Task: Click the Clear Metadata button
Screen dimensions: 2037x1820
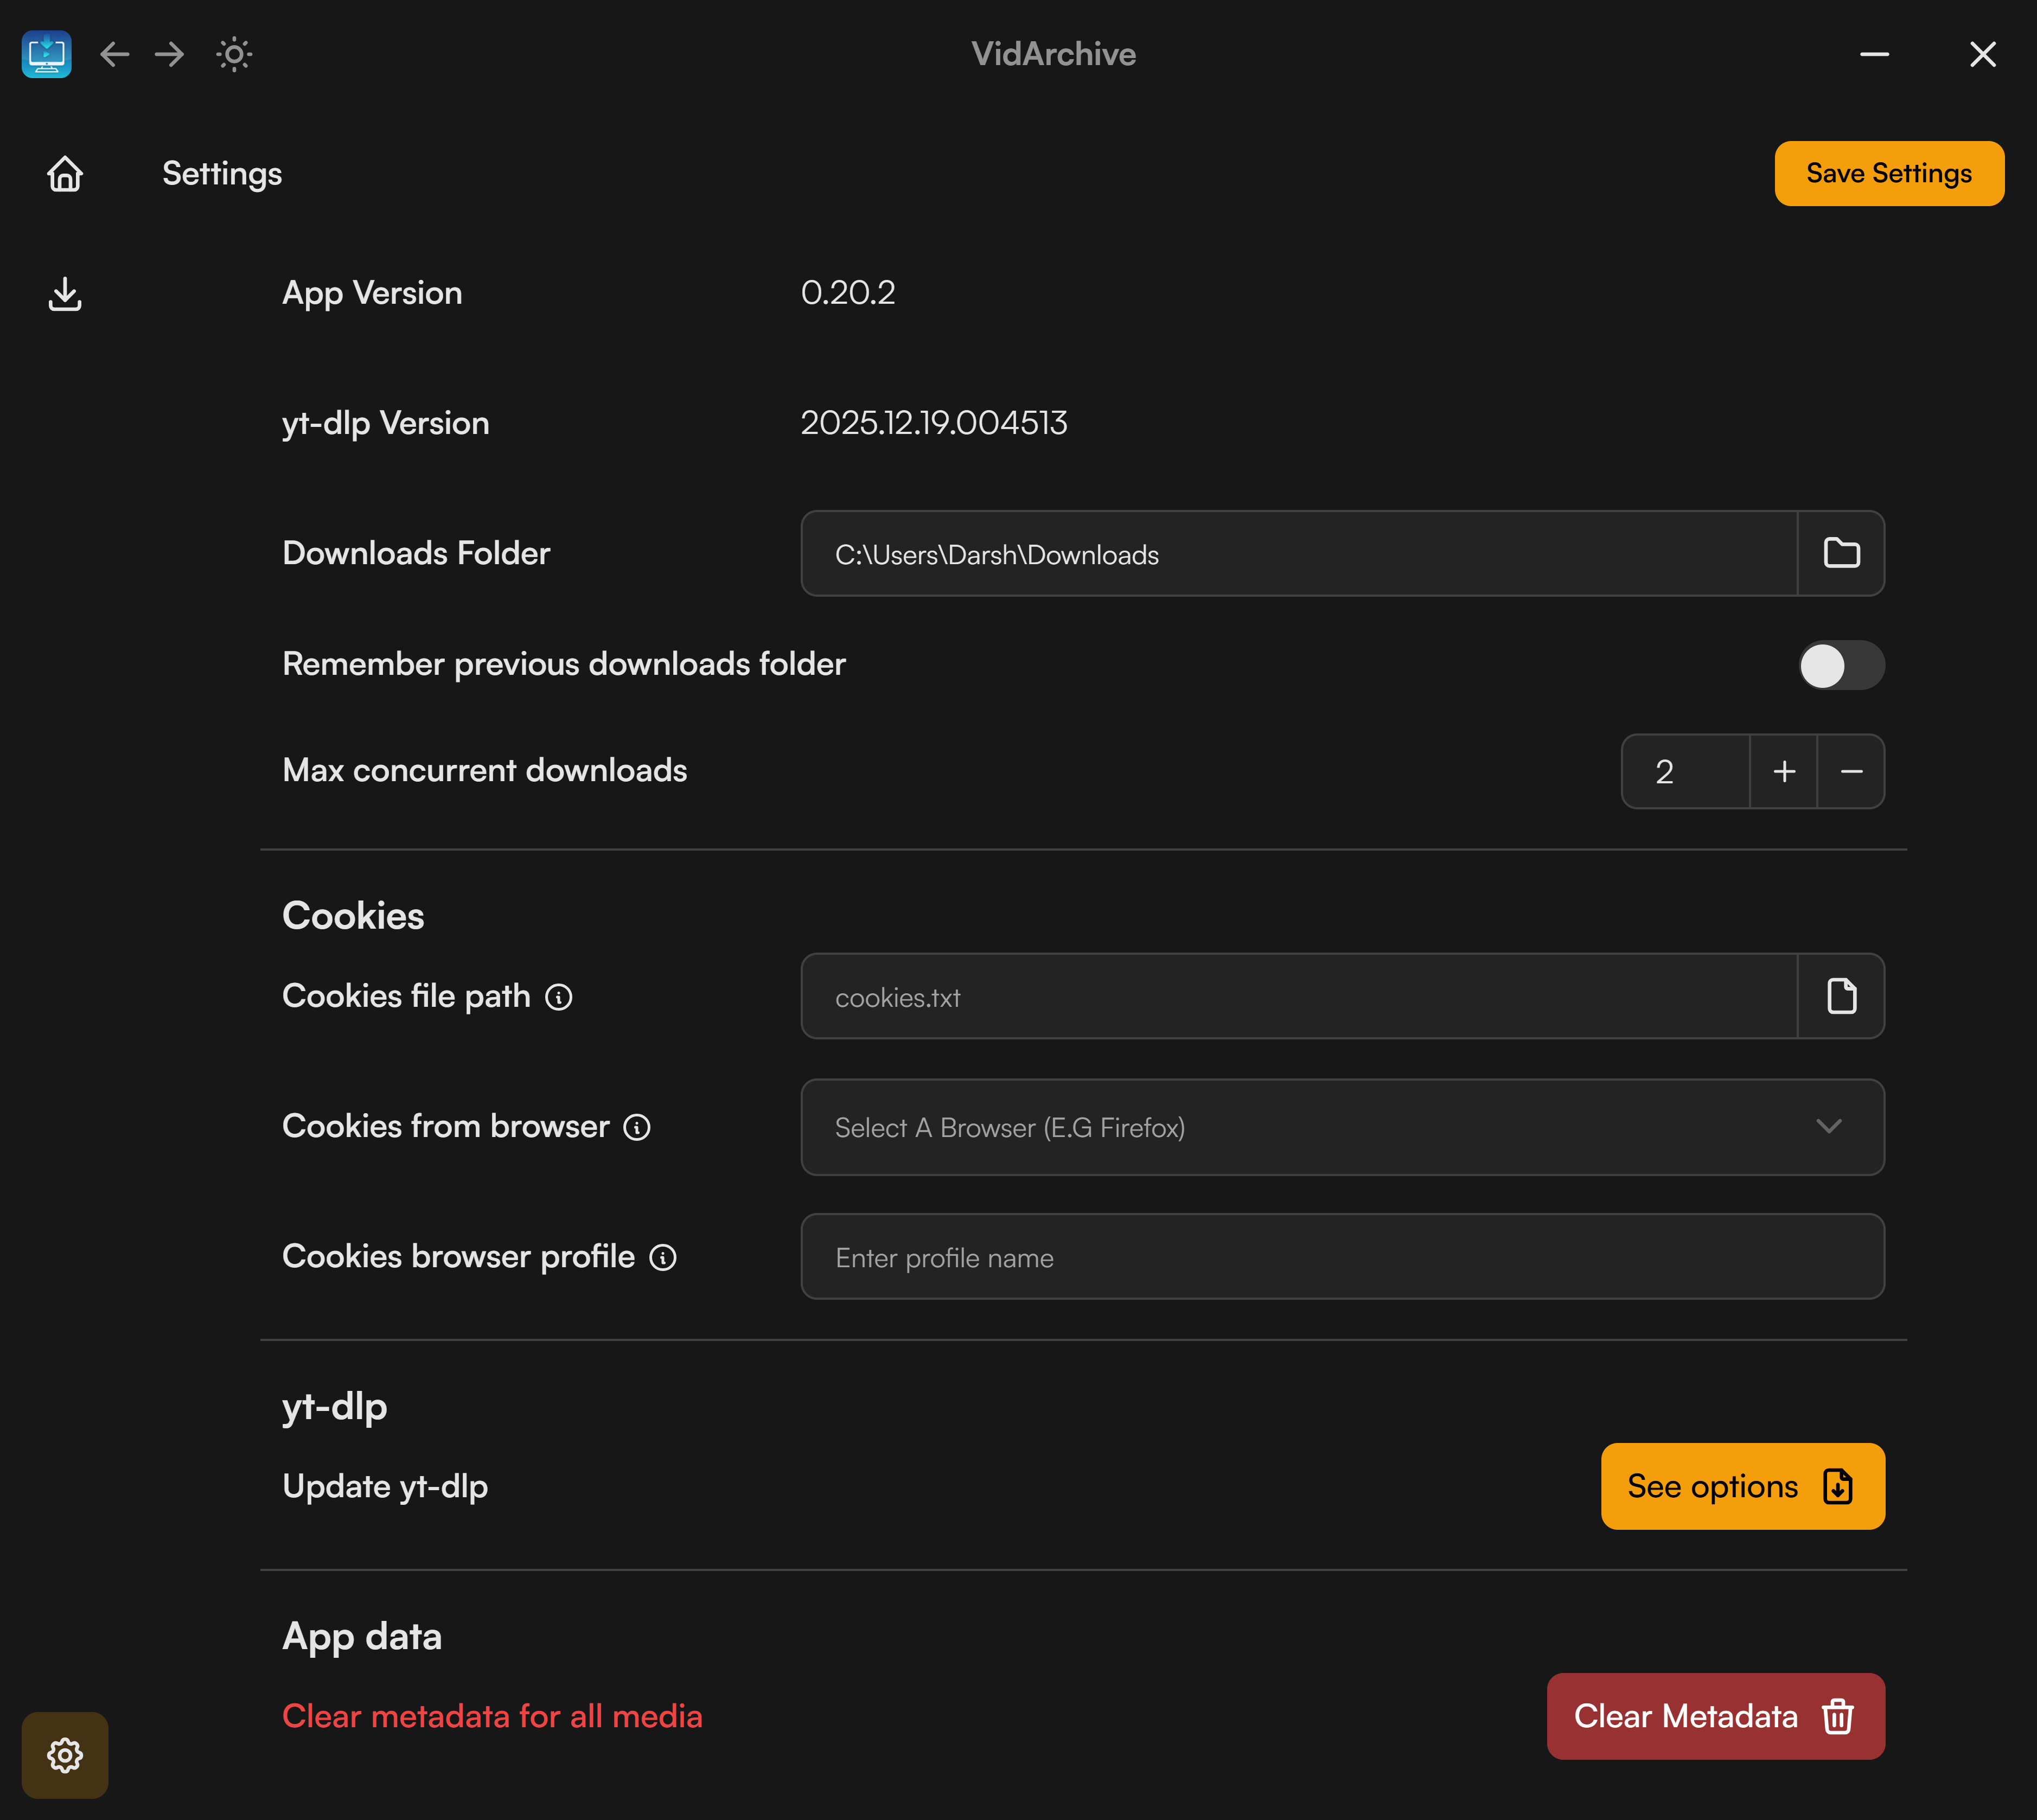Action: coord(1714,1716)
